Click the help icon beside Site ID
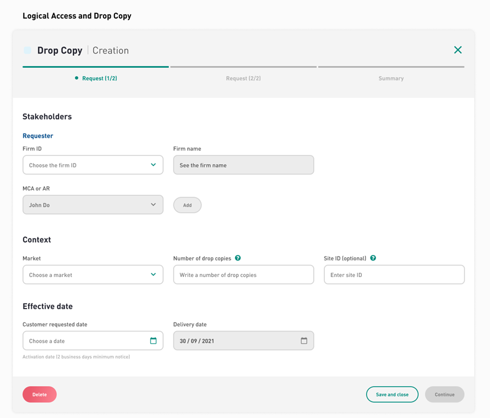 pyautogui.click(x=373, y=258)
